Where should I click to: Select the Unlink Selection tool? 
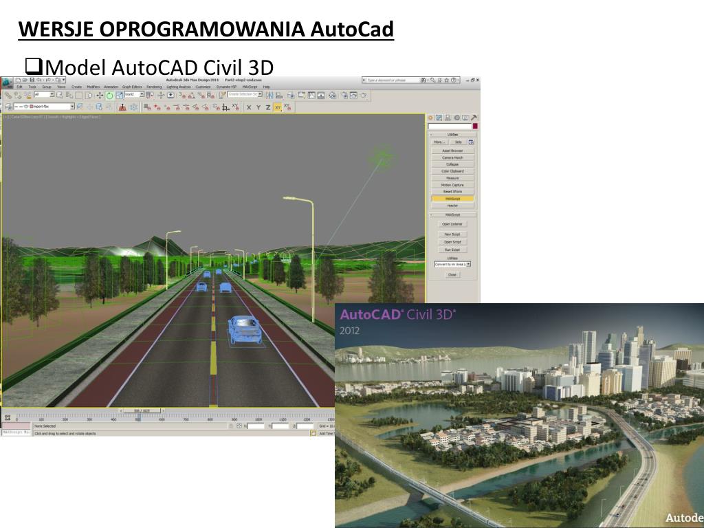pyautogui.click(x=18, y=95)
